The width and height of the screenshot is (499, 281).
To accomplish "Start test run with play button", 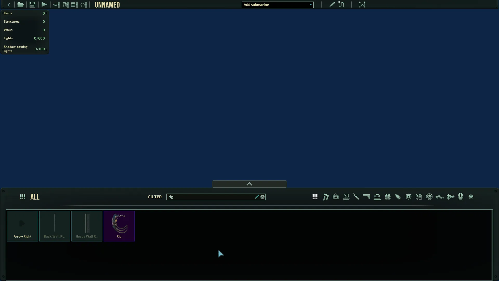I will coord(44,5).
